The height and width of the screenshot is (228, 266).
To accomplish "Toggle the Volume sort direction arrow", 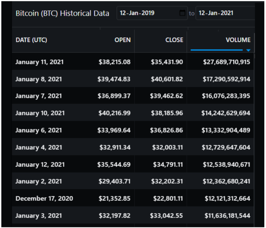I will click(248, 50).
